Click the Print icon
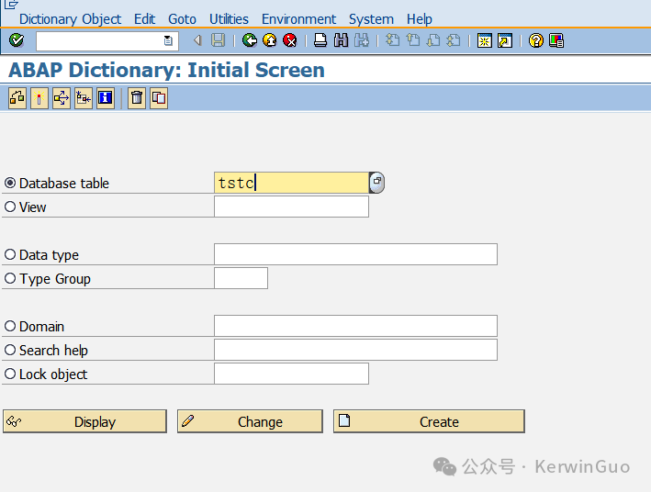Screen dimensions: 651x492 [320, 40]
